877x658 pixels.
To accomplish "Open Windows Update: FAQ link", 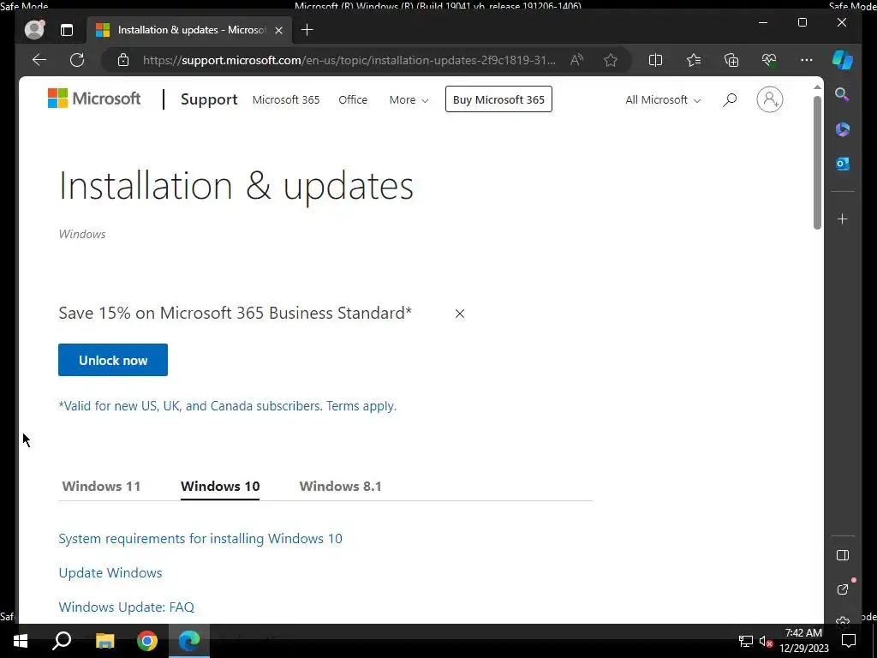I will pos(127,607).
